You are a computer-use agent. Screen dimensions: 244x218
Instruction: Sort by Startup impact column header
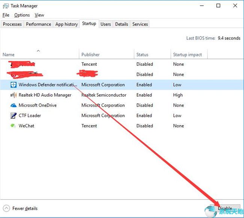187,54
